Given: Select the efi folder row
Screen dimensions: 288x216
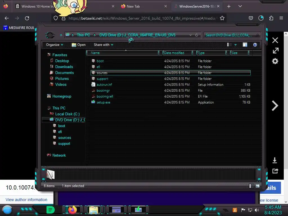Looking at the screenshot, I should click(x=171, y=67).
